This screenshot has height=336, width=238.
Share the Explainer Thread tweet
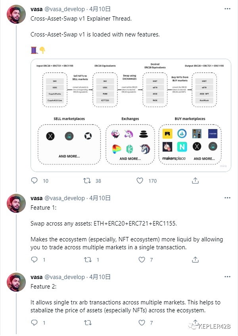click(x=195, y=181)
